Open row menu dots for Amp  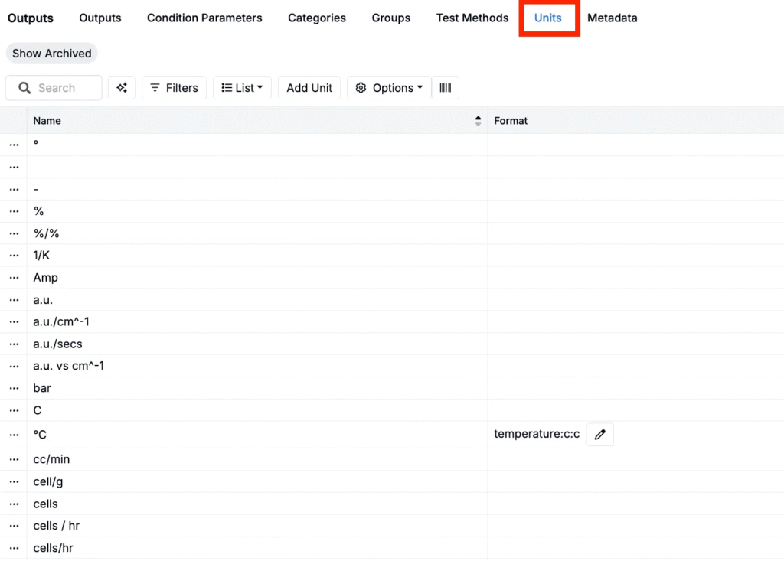pos(14,278)
